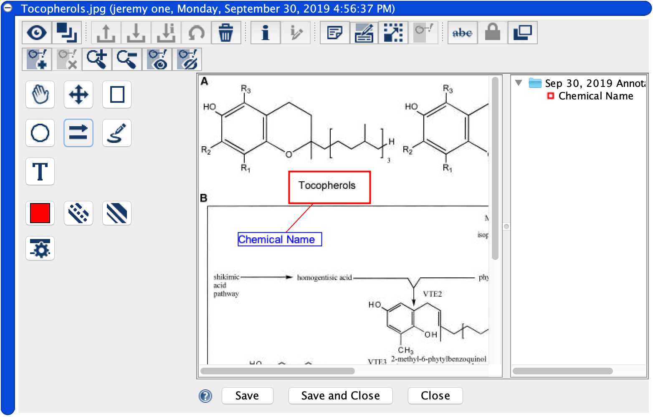Click the Save and Close button
This screenshot has height=417, width=653.
pyautogui.click(x=340, y=395)
